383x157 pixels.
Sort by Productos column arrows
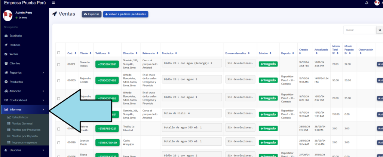coord(176,53)
